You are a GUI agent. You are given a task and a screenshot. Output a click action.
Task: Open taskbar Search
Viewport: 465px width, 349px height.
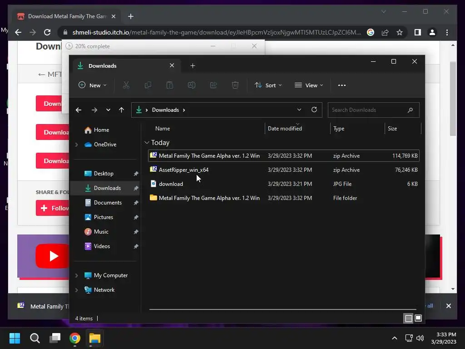[x=35, y=338]
